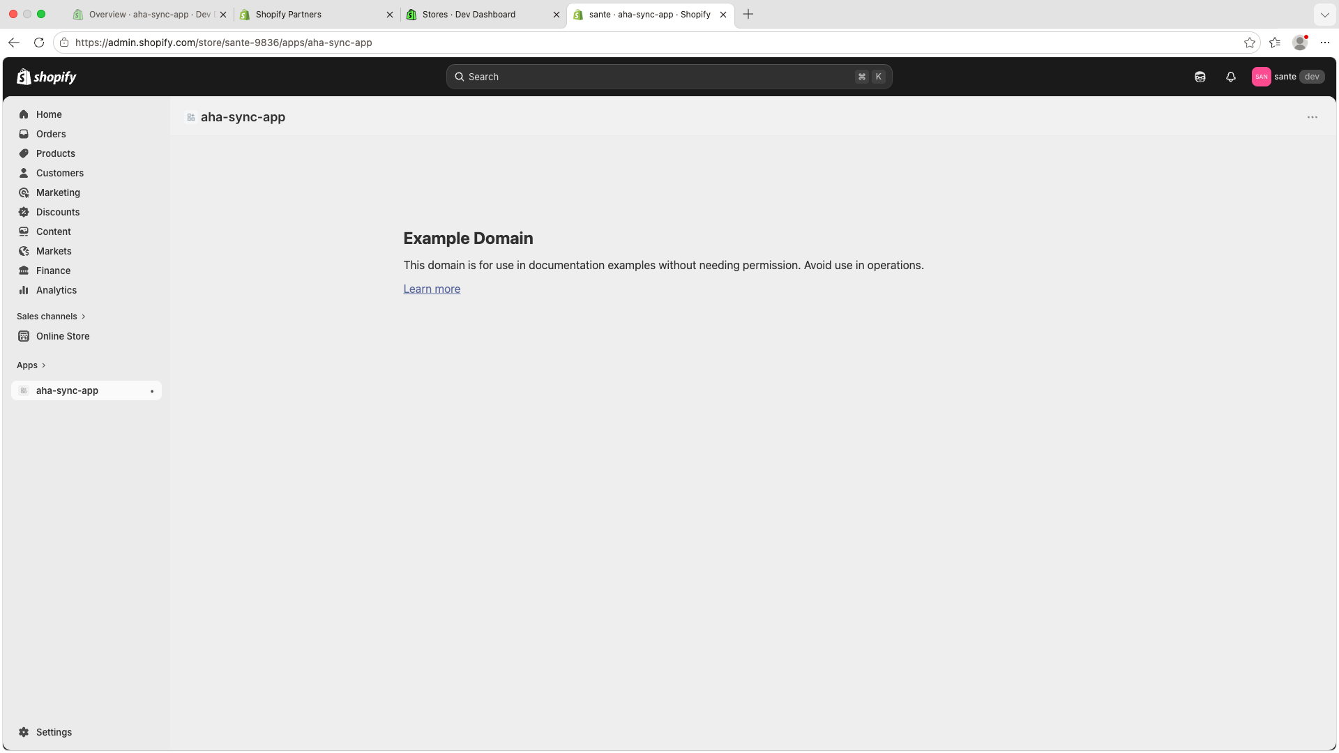This screenshot has height=753, width=1339.
Task: Click the sante dev store switcher
Action: point(1288,77)
